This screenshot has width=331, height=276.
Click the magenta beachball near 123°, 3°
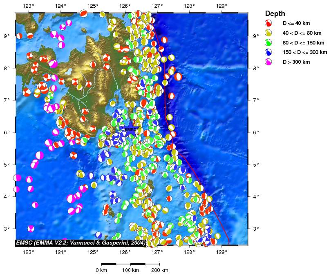pos(31,228)
